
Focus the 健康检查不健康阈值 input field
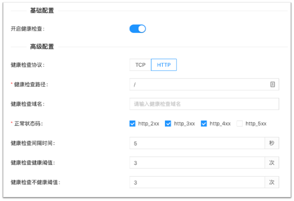pos(197,182)
